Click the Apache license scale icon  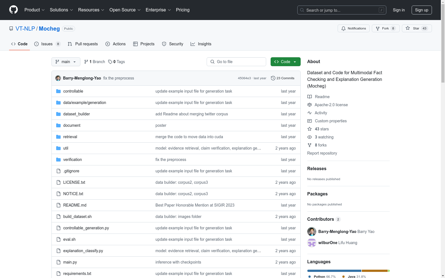pyautogui.click(x=310, y=105)
